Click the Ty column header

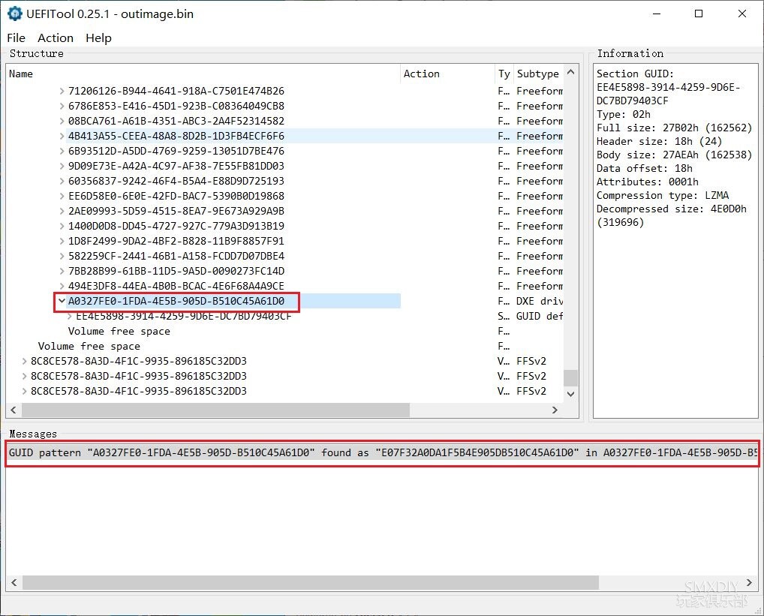coord(504,74)
